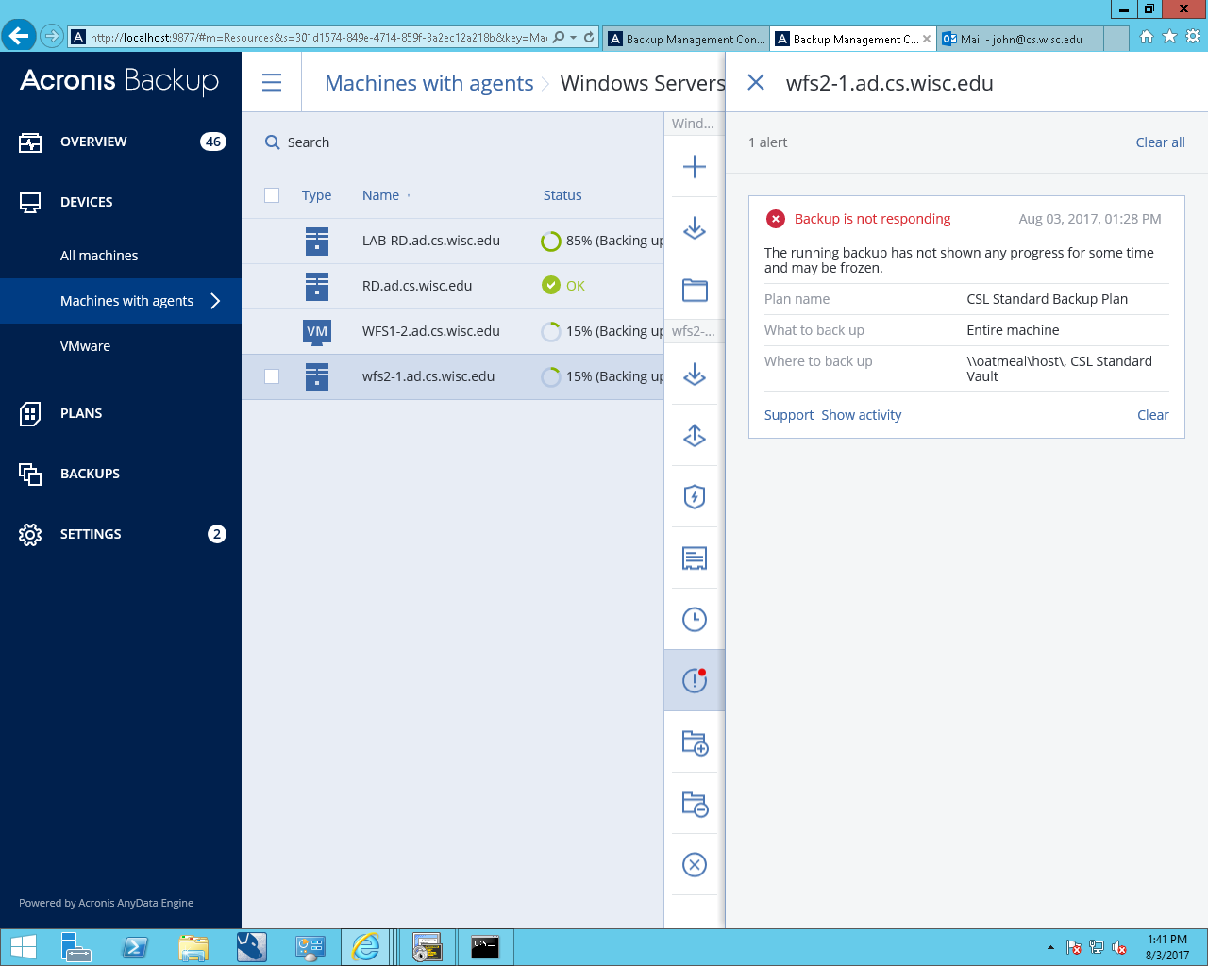The width and height of the screenshot is (1208, 966).
Task: Click the red error icon on alert
Action: [776, 219]
